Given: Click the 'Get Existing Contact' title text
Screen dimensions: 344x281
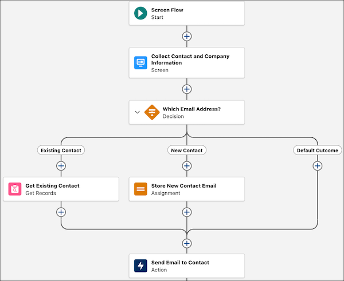Looking at the screenshot, I should click(52, 186).
